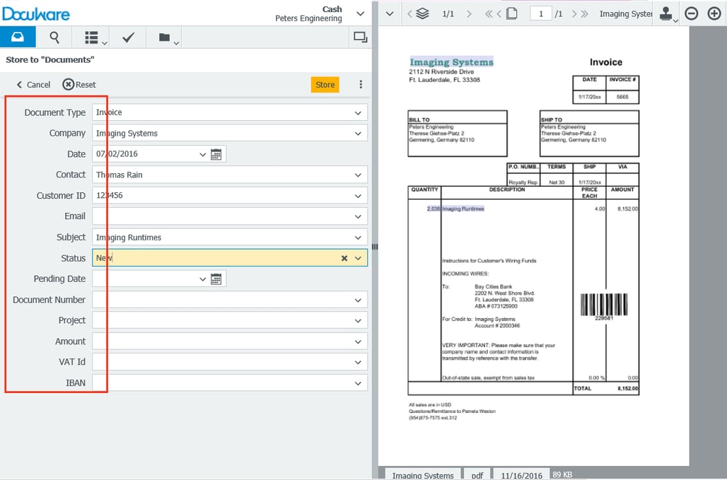The height and width of the screenshot is (480, 727).
Task: Select the tasks checkmark icon
Action: (x=128, y=37)
